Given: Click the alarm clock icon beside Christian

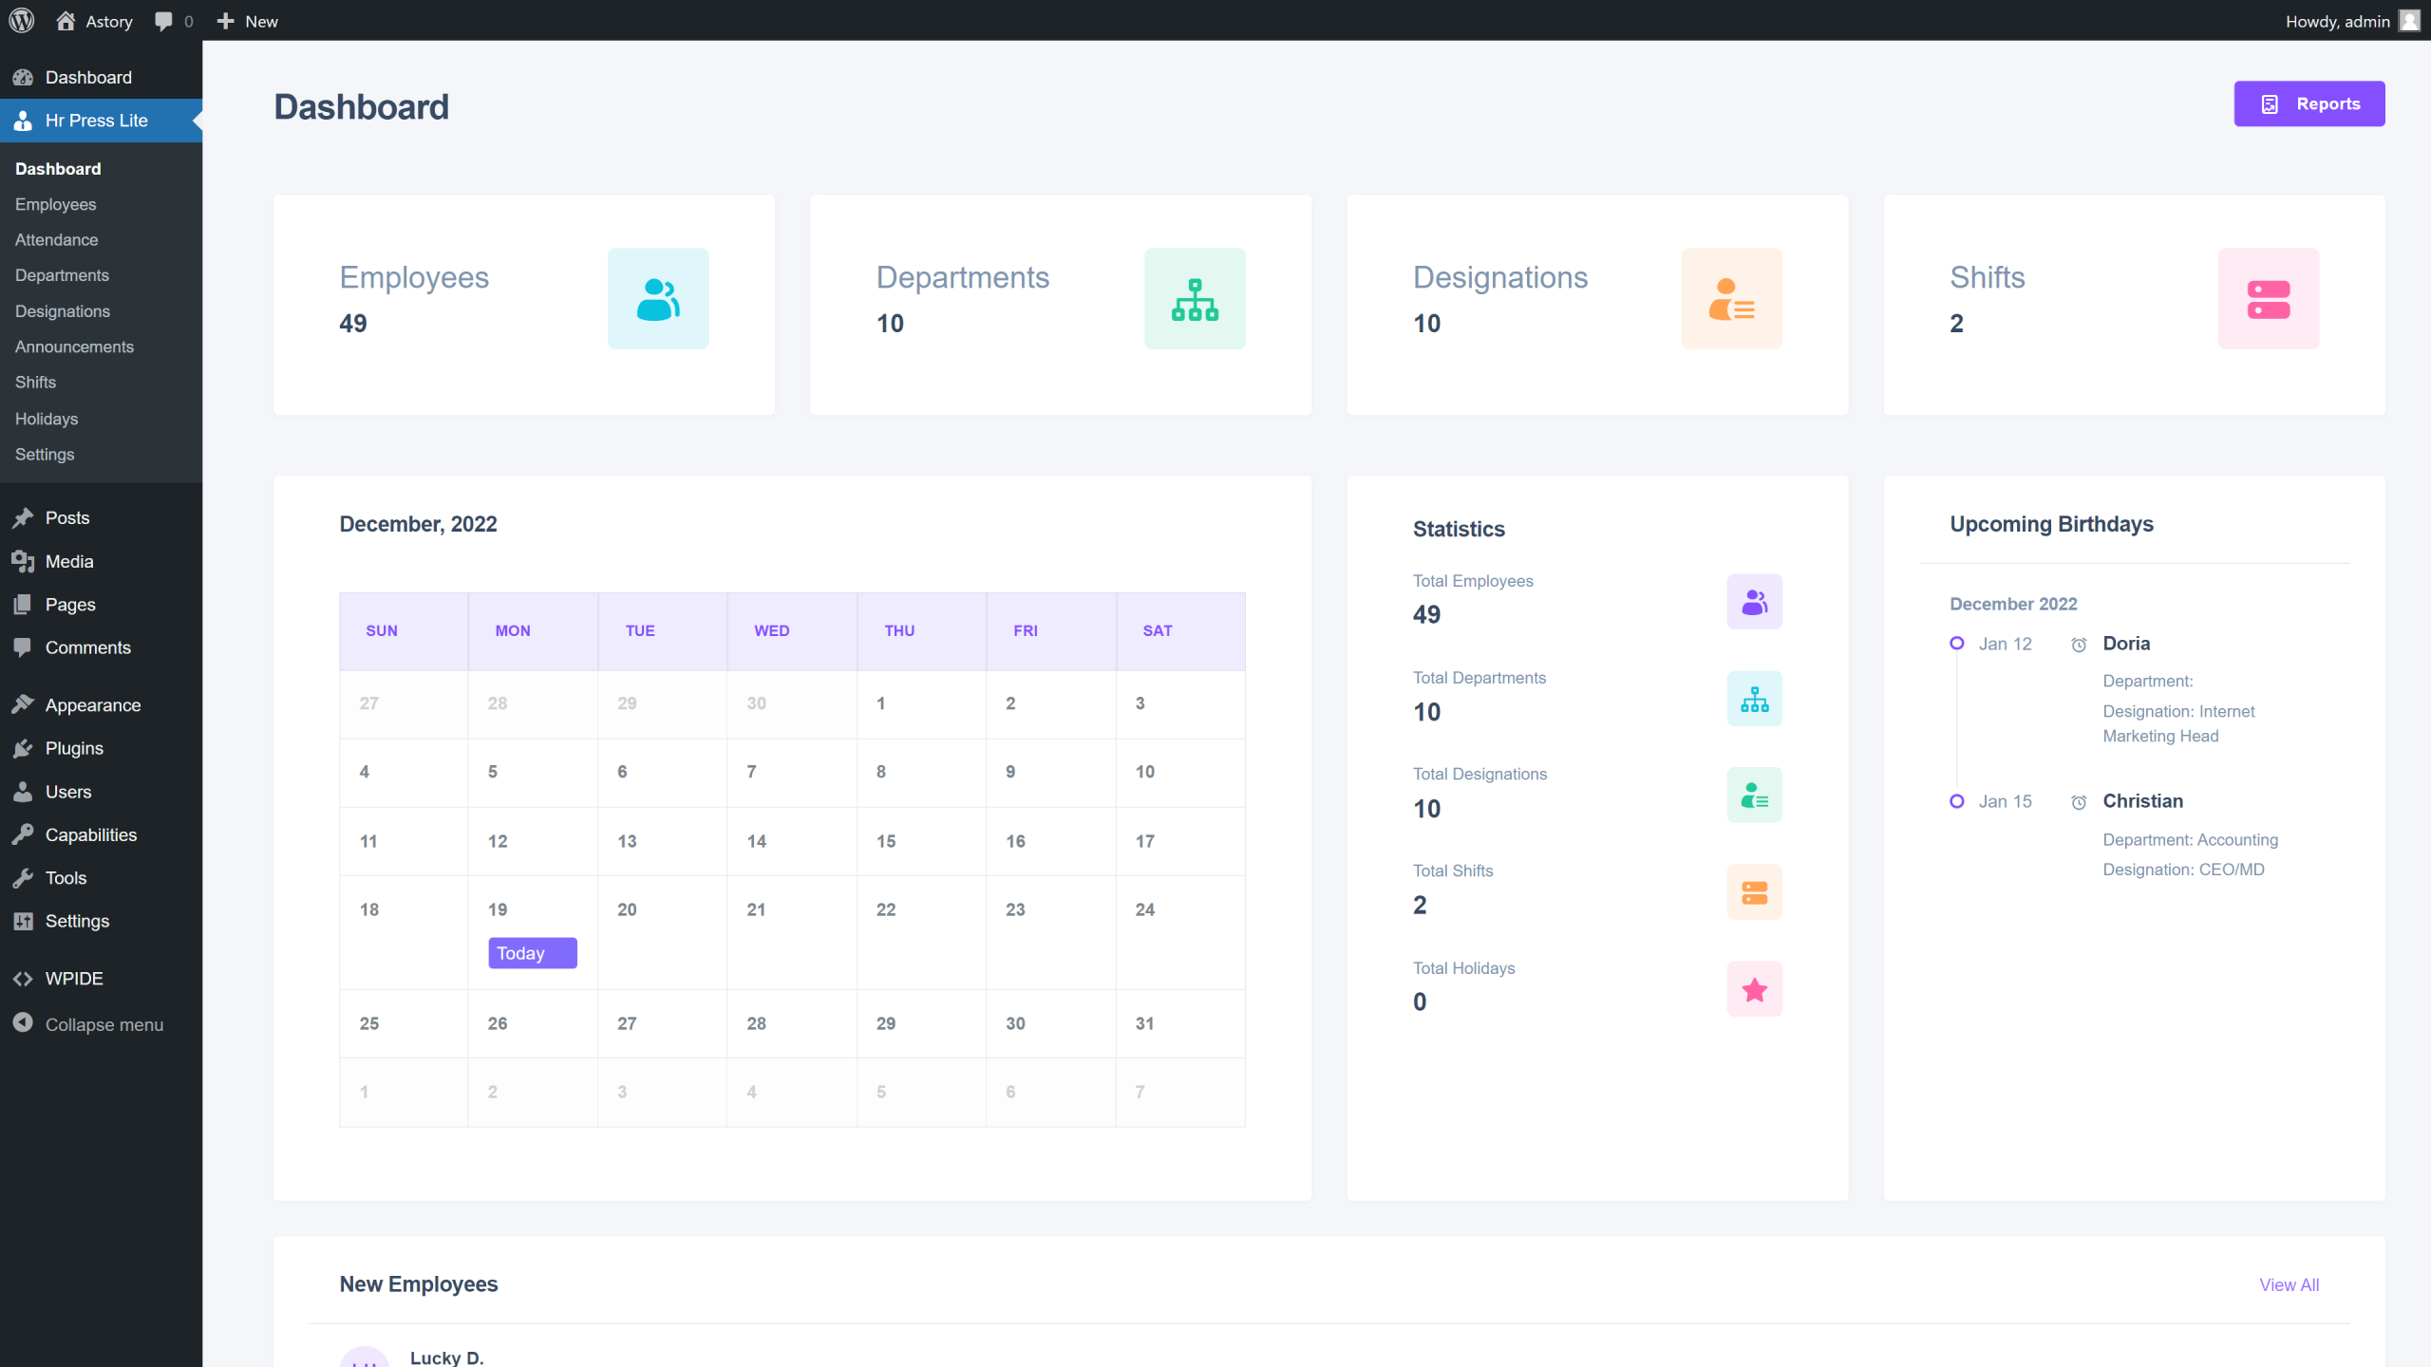Looking at the screenshot, I should (2079, 802).
